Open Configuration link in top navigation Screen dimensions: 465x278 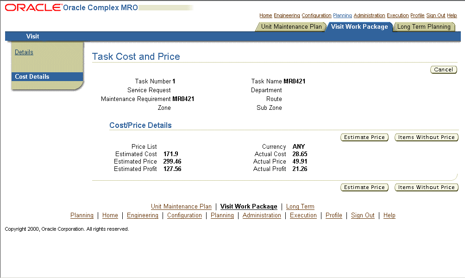[x=316, y=15]
